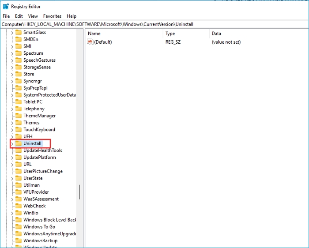The image size is (309, 248).
Task: Click the Syncmgr folder icon
Action: (x=19, y=81)
